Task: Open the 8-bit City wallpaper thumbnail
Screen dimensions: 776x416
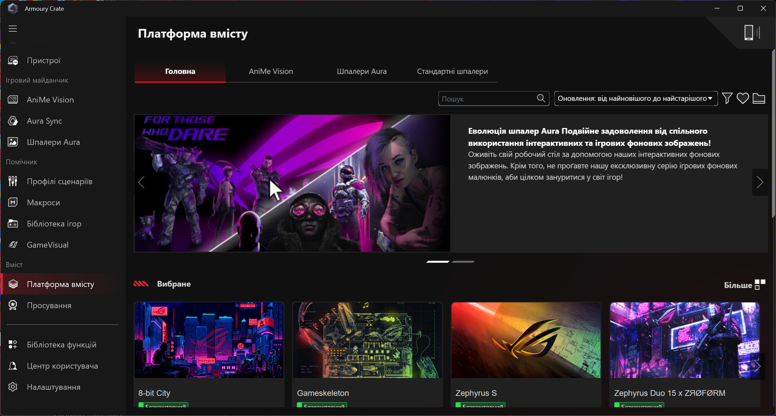Action: [209, 340]
